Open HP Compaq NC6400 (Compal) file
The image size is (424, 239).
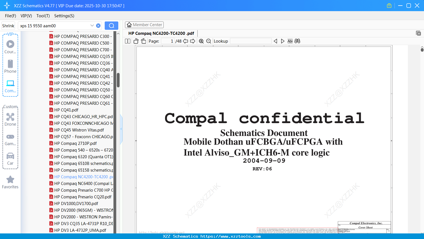pyautogui.click(x=81, y=183)
